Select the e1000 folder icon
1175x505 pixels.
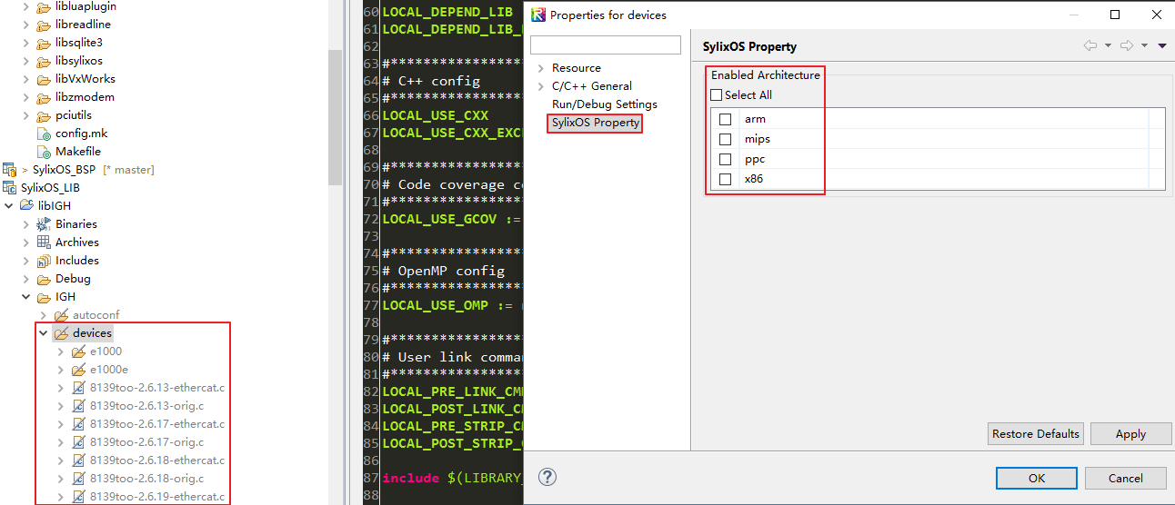(78, 352)
